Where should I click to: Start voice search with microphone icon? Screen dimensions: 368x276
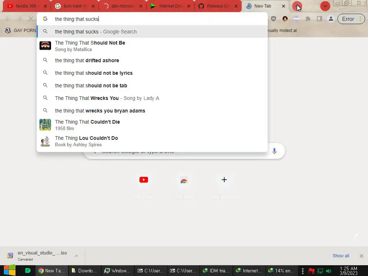[x=274, y=151]
